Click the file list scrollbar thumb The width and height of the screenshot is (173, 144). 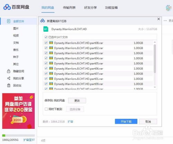pos(155,59)
